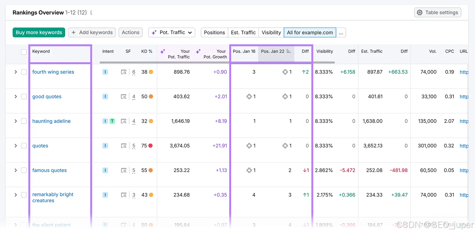The height and width of the screenshot is (233, 475).
Task: Click sparkle icon in Your Pot. Growth header
Action: [198, 51]
